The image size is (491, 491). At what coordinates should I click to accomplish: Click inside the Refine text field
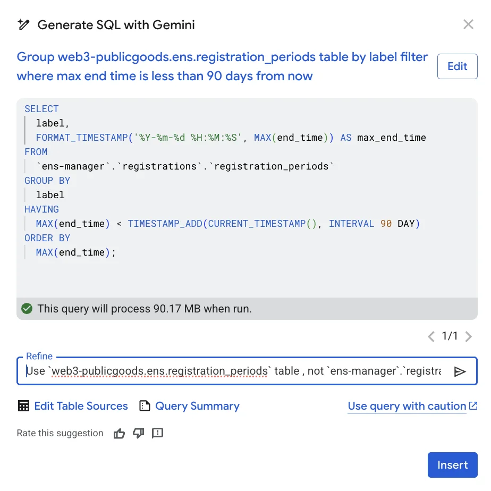(x=213, y=371)
